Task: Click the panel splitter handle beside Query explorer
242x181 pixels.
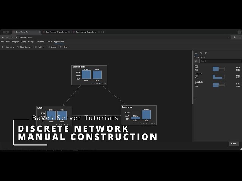Action: point(194,98)
